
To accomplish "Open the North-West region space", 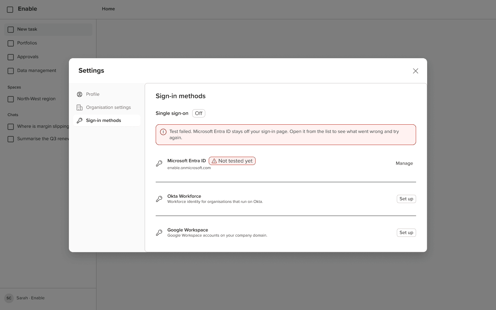I will pos(48,99).
